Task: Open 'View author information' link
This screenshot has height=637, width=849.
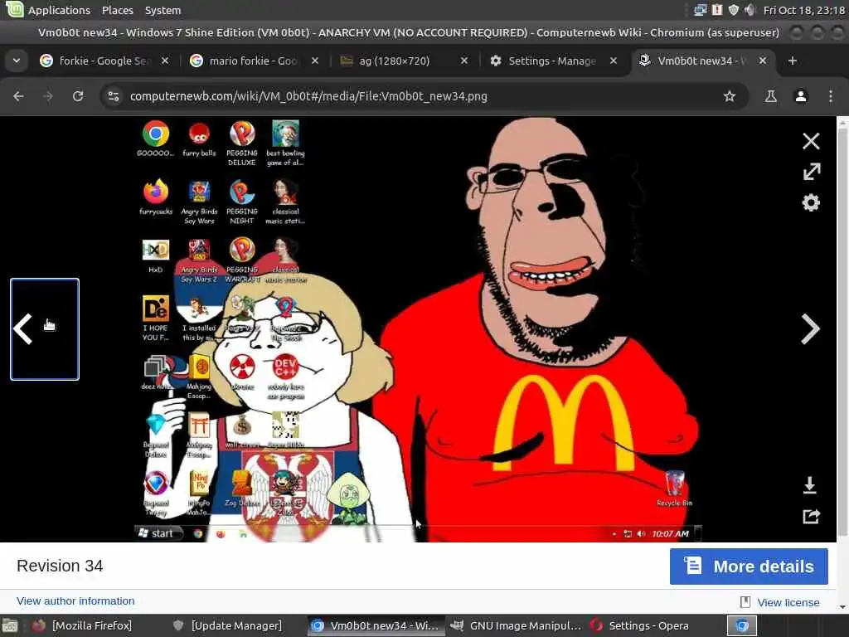Action: click(x=75, y=601)
